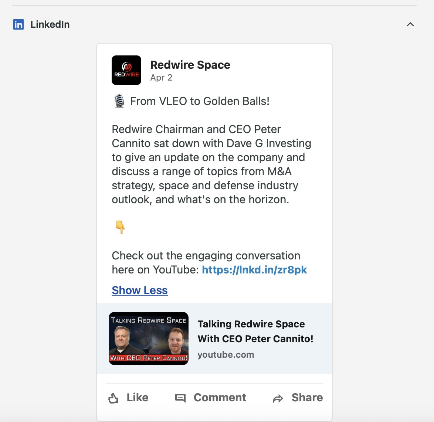This screenshot has width=434, height=422.
Task: Open the Talking Redwire Space video thumbnail
Action: pos(148,338)
